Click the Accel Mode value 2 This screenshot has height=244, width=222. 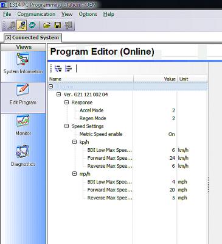(x=173, y=110)
